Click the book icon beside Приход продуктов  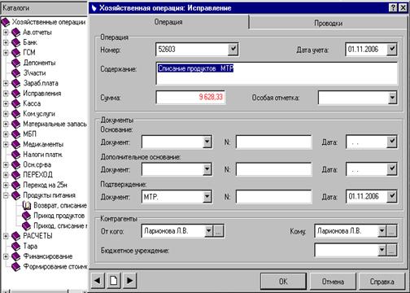pos(26,216)
